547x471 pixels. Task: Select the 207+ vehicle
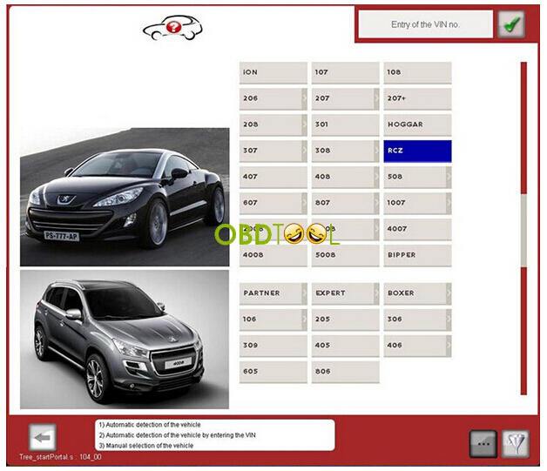[417, 98]
